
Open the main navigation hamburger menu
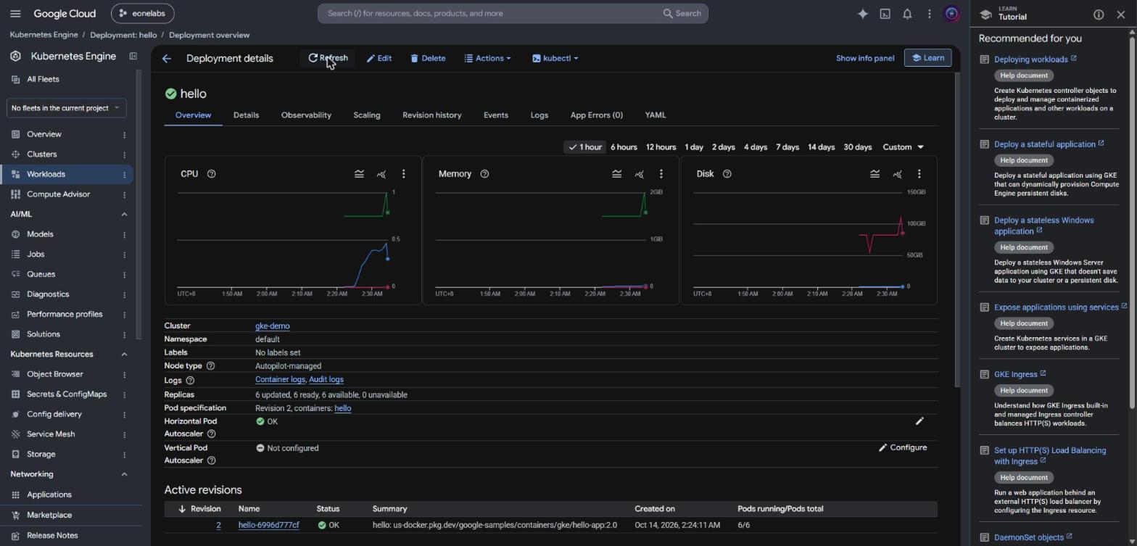pos(15,14)
